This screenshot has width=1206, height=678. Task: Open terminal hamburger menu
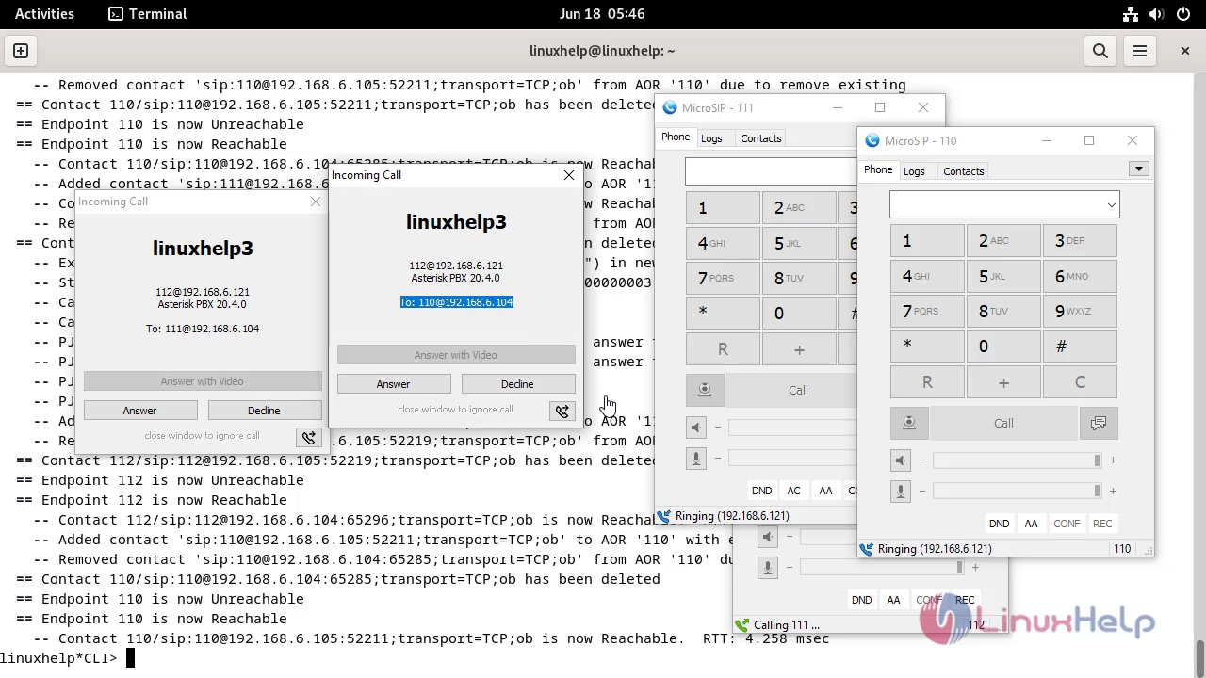click(1140, 51)
